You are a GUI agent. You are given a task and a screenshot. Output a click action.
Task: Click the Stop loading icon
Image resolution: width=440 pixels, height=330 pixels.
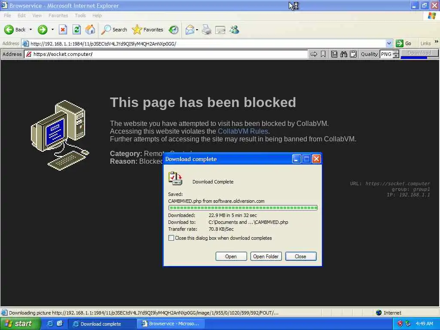[63, 30]
